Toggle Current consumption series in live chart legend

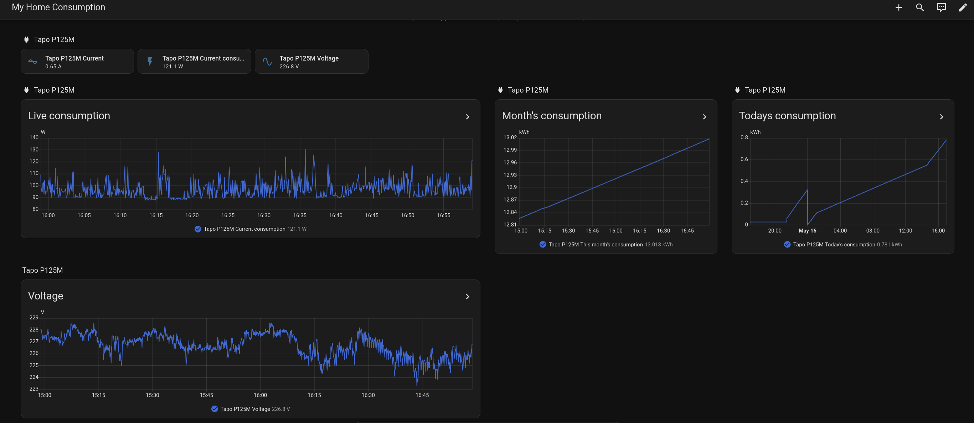pos(198,229)
